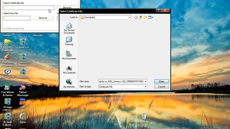The height and width of the screenshot is (129, 230).
Task: Select the HelloOX2 desktop icon
Action: pos(23,74)
